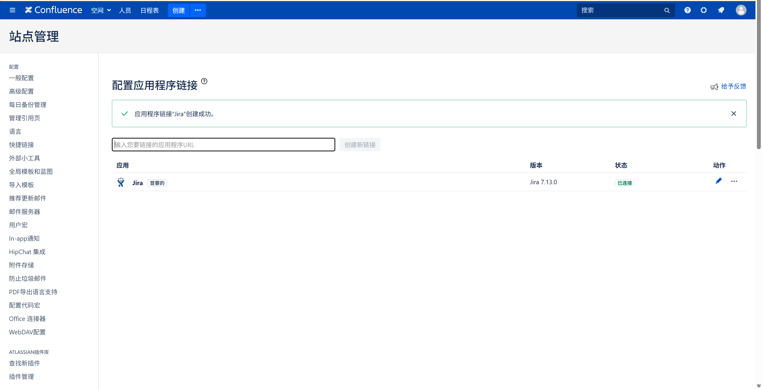Expand the 空间 spaces dropdown

tap(101, 10)
